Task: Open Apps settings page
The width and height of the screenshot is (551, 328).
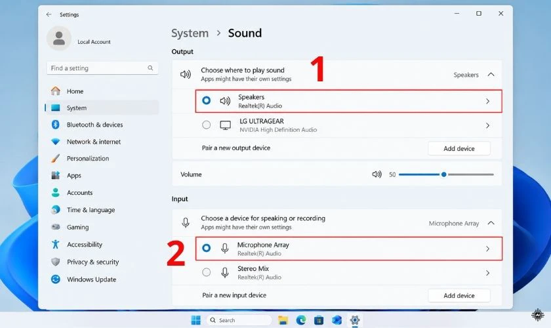Action: tap(102, 175)
